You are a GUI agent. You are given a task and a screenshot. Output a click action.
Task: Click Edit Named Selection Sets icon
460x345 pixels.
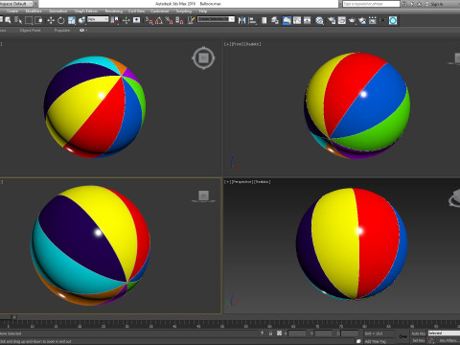pyautogui.click(x=191, y=20)
